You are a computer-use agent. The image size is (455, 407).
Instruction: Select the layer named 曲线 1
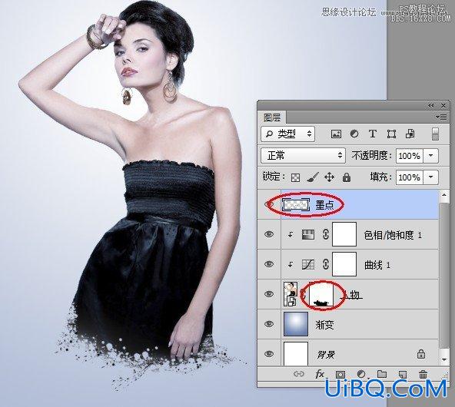click(377, 265)
